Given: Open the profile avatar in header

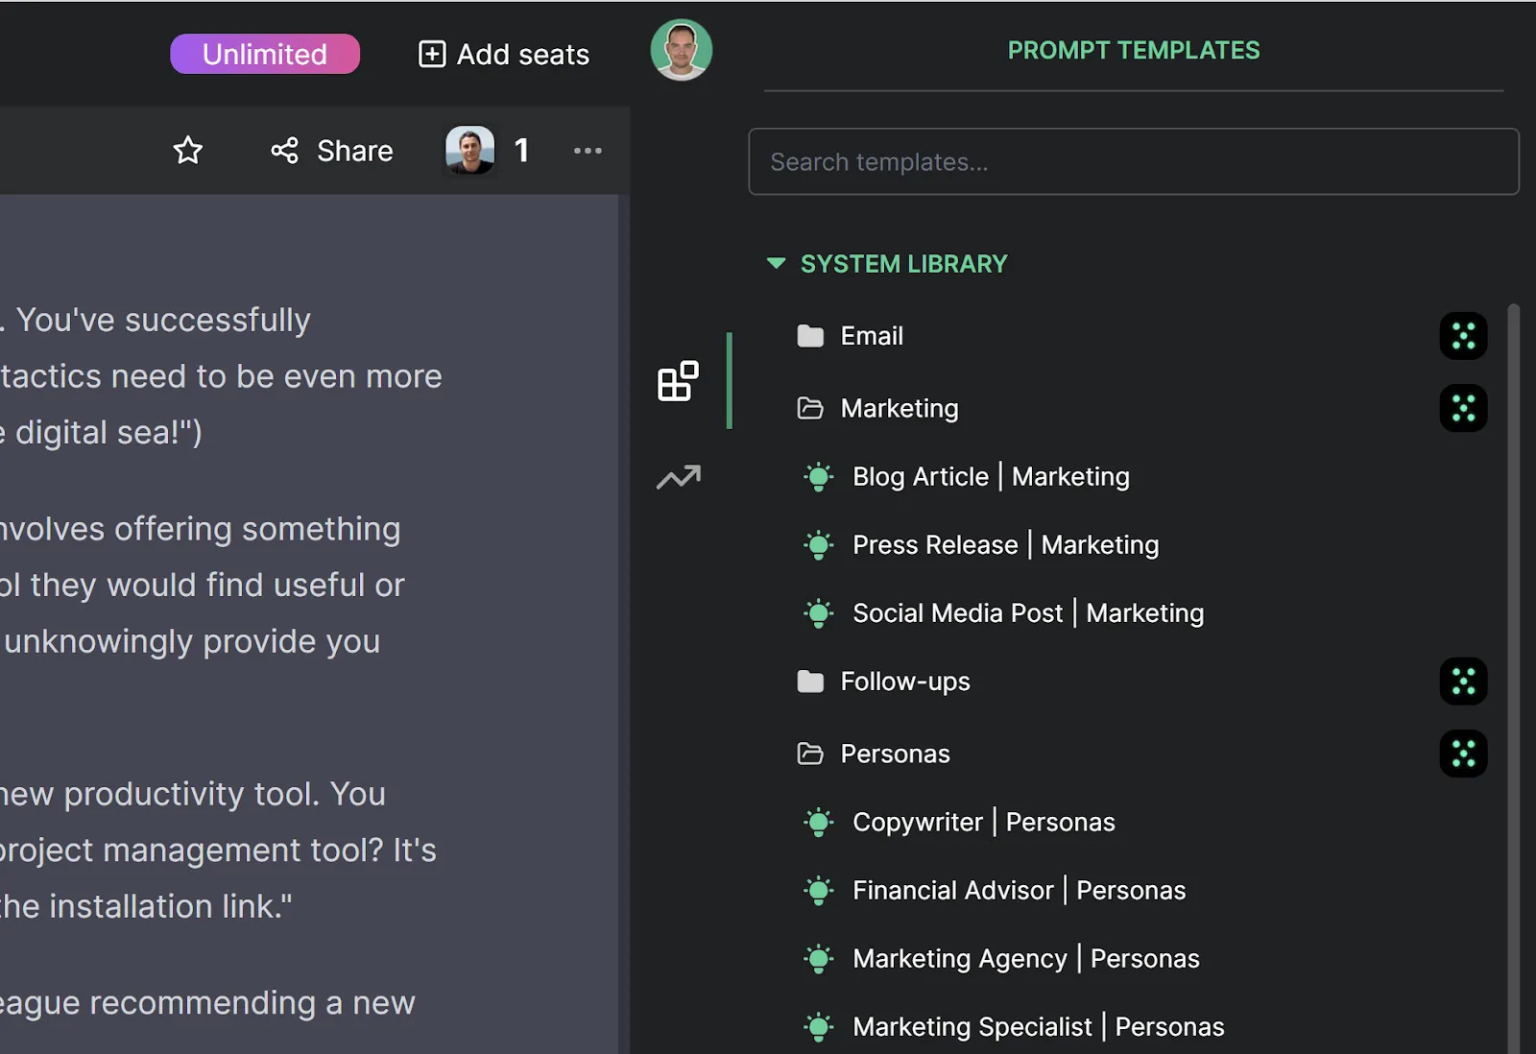Looking at the screenshot, I should pyautogui.click(x=682, y=50).
